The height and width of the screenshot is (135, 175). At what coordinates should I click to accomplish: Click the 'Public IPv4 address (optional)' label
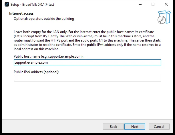point(36,72)
